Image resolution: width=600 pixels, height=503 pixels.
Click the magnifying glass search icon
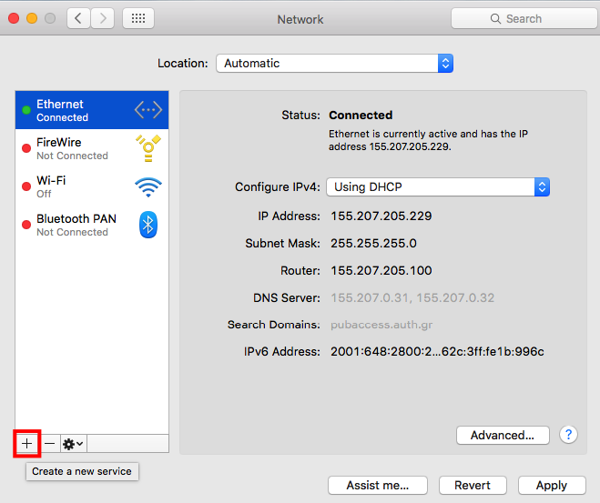[x=495, y=19]
